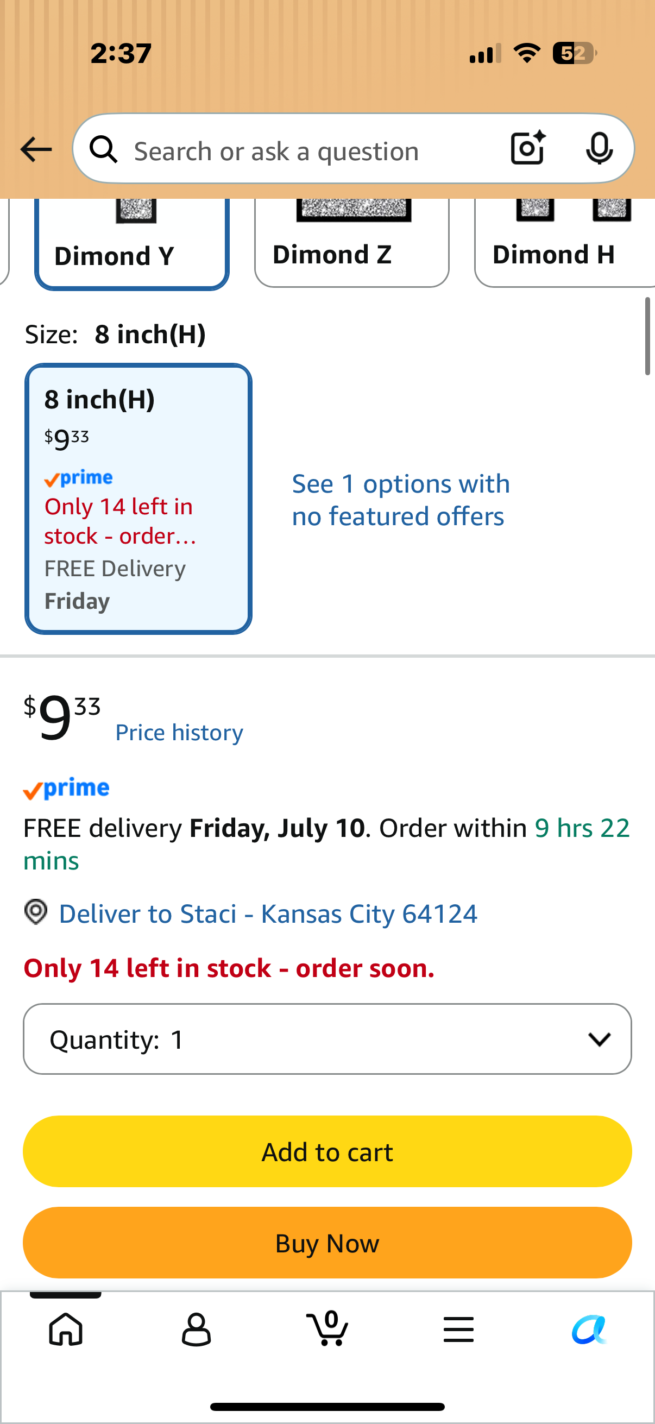Tap location pin icon beside delivery address

(36, 912)
